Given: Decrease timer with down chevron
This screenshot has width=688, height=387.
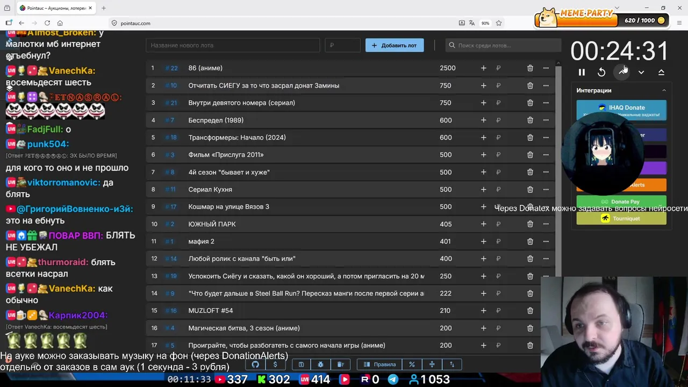Looking at the screenshot, I should pos(641,72).
